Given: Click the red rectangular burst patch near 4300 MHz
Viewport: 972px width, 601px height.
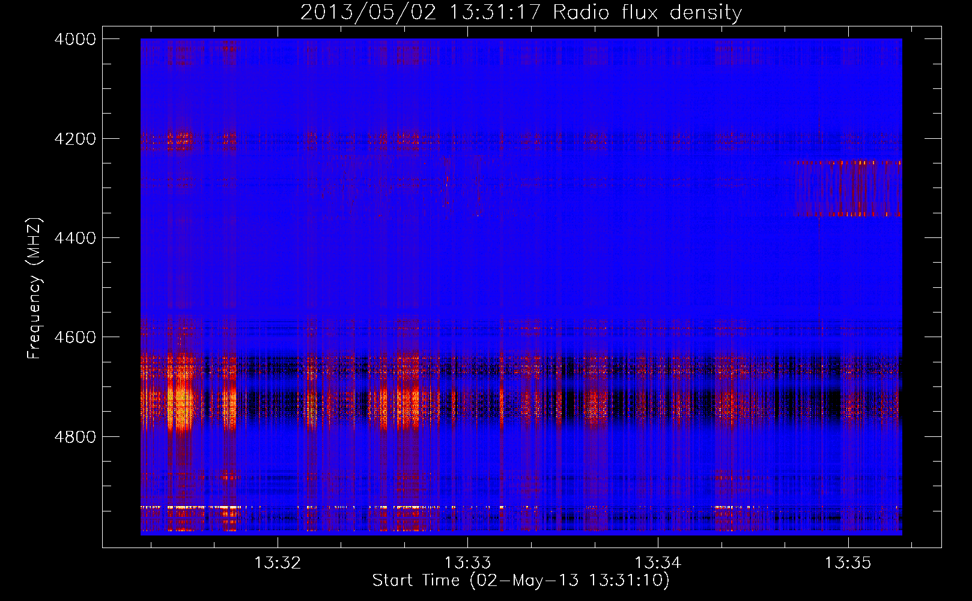Looking at the screenshot, I should 848,188.
